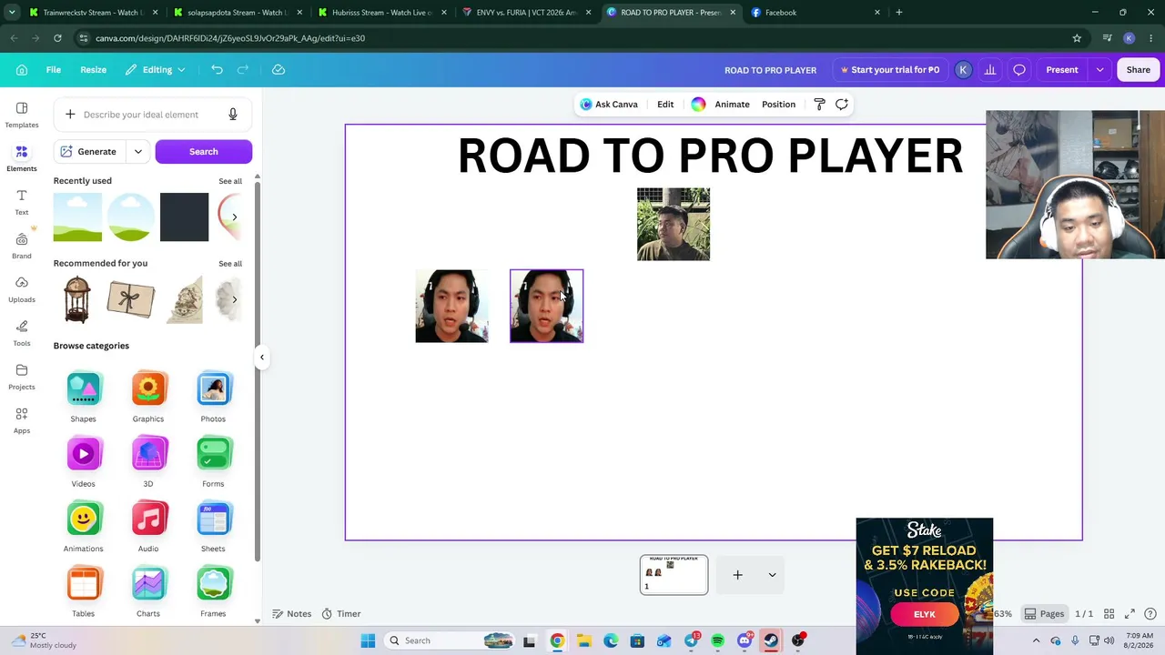Open the Shapes category
The image size is (1165, 655).
83,398
